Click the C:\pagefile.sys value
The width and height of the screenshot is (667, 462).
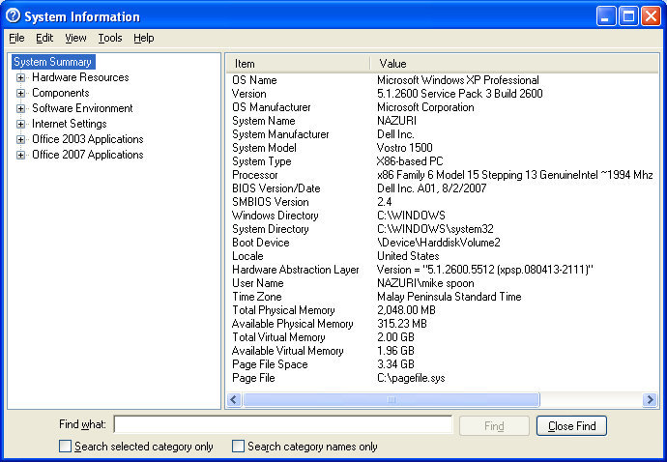[x=411, y=378]
